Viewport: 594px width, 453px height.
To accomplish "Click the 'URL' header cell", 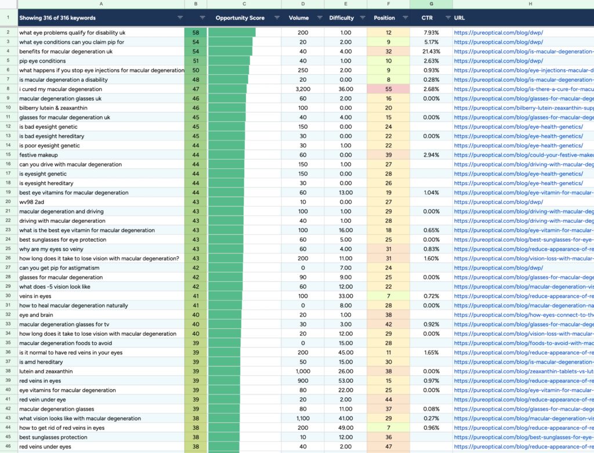I will (x=524, y=18).
